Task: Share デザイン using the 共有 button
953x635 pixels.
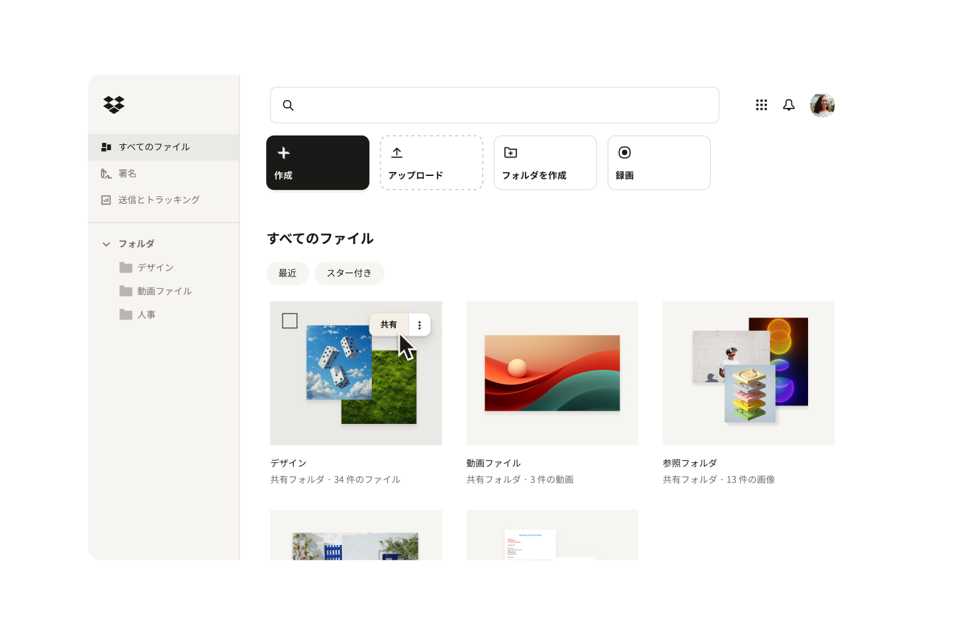Action: [389, 324]
